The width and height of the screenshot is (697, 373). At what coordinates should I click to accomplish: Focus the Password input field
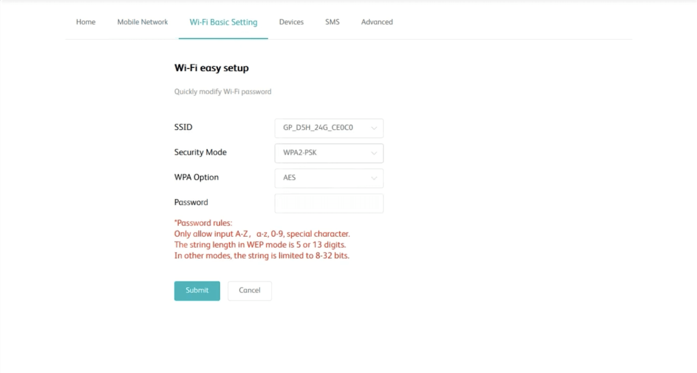[329, 203]
